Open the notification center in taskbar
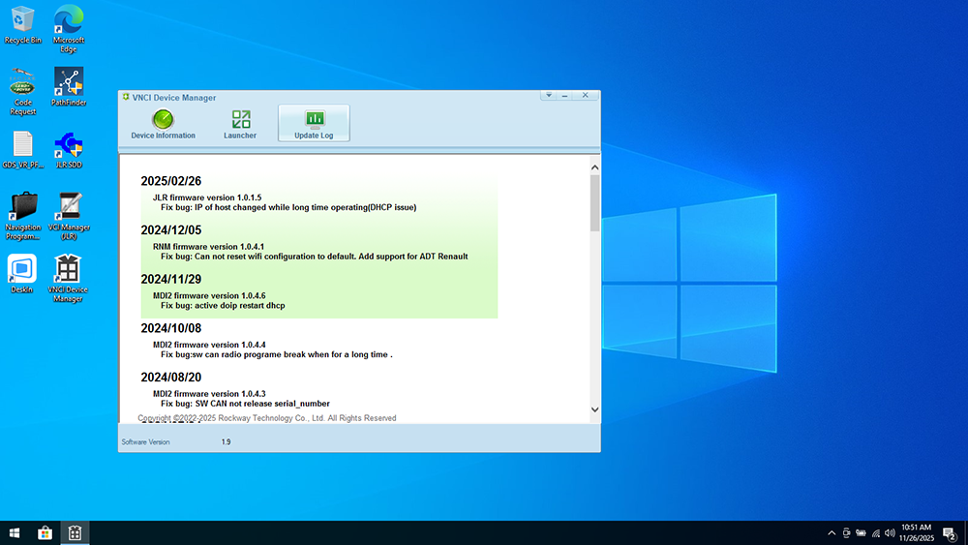Image resolution: width=968 pixels, height=545 pixels. pyautogui.click(x=949, y=532)
